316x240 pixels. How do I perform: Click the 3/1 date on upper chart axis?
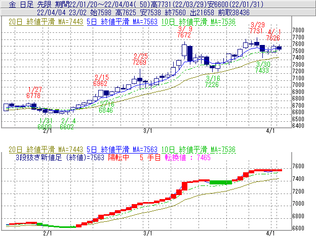147,130
